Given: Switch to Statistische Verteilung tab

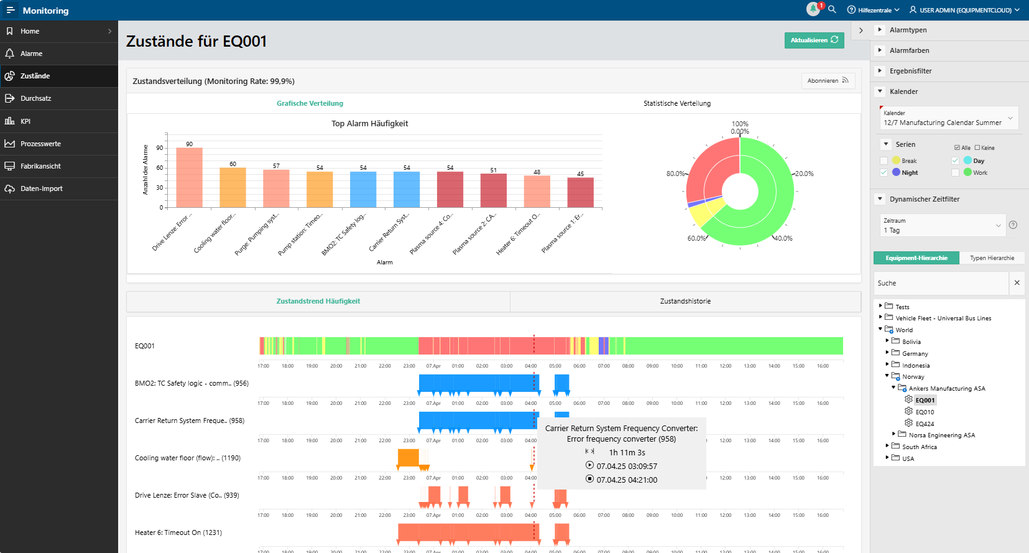Looking at the screenshot, I should pos(676,103).
